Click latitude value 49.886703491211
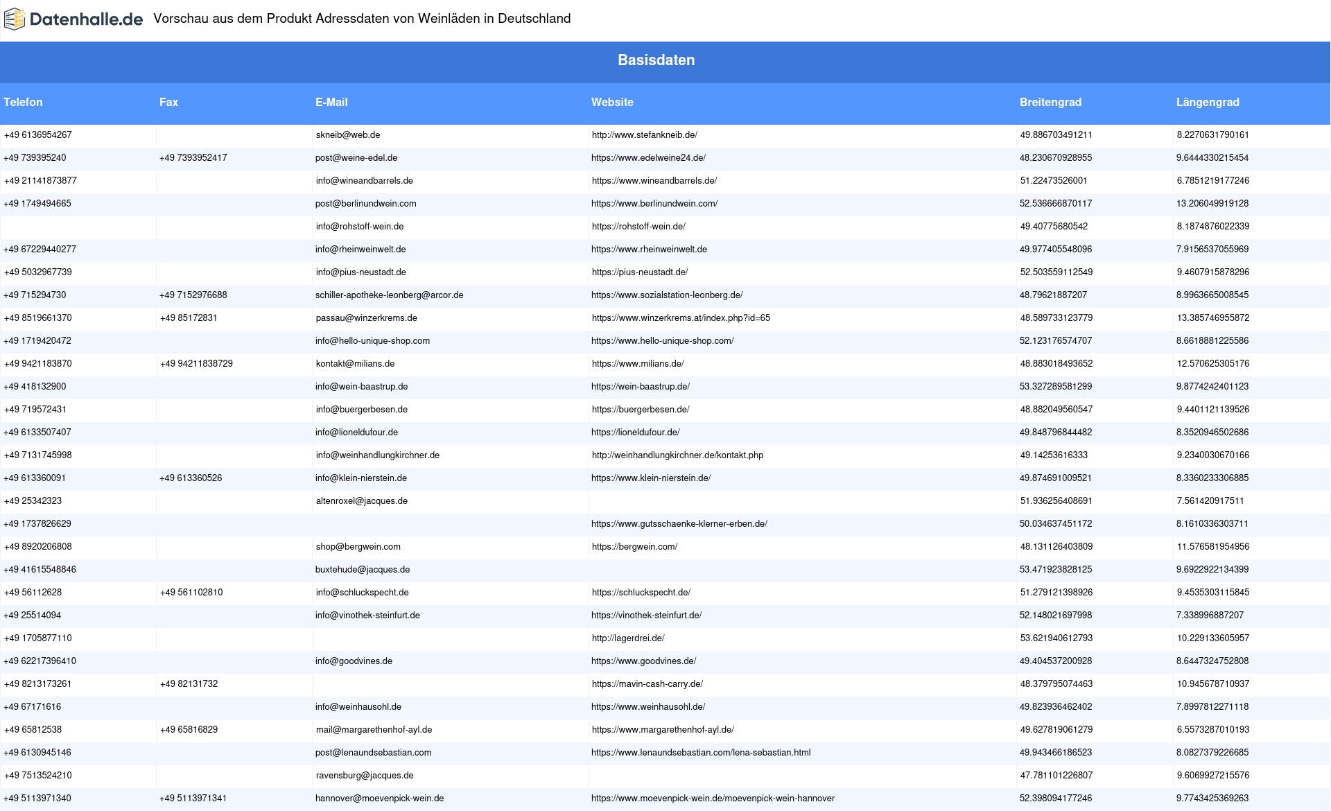 [1056, 135]
